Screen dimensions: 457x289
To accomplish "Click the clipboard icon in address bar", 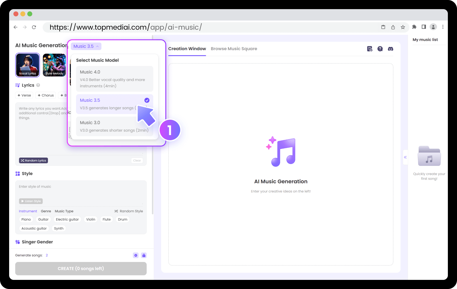I will [383, 27].
